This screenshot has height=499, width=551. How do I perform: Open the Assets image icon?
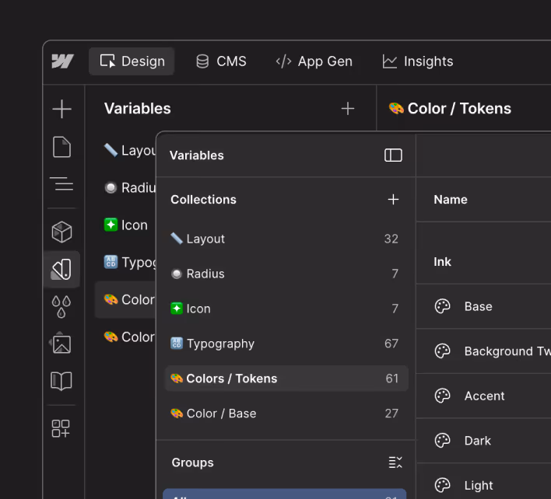61,344
